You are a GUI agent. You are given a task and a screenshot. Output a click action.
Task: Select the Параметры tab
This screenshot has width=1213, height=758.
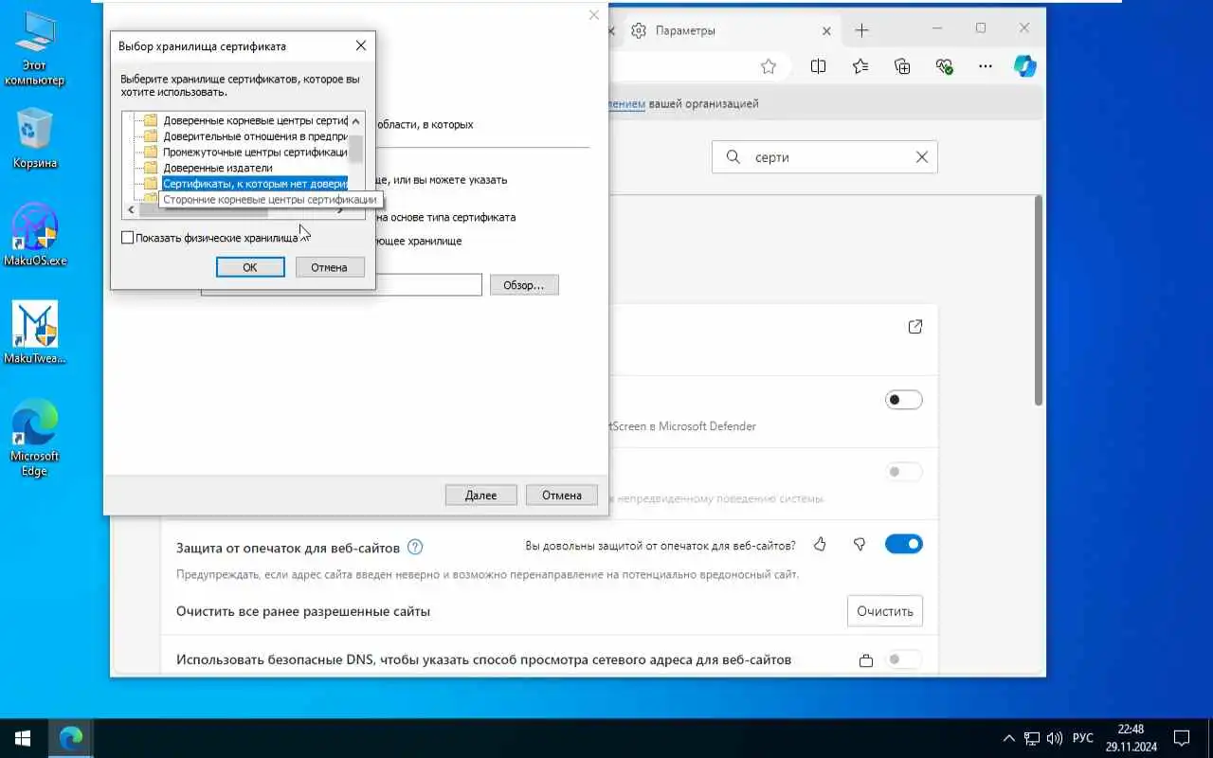click(730, 30)
